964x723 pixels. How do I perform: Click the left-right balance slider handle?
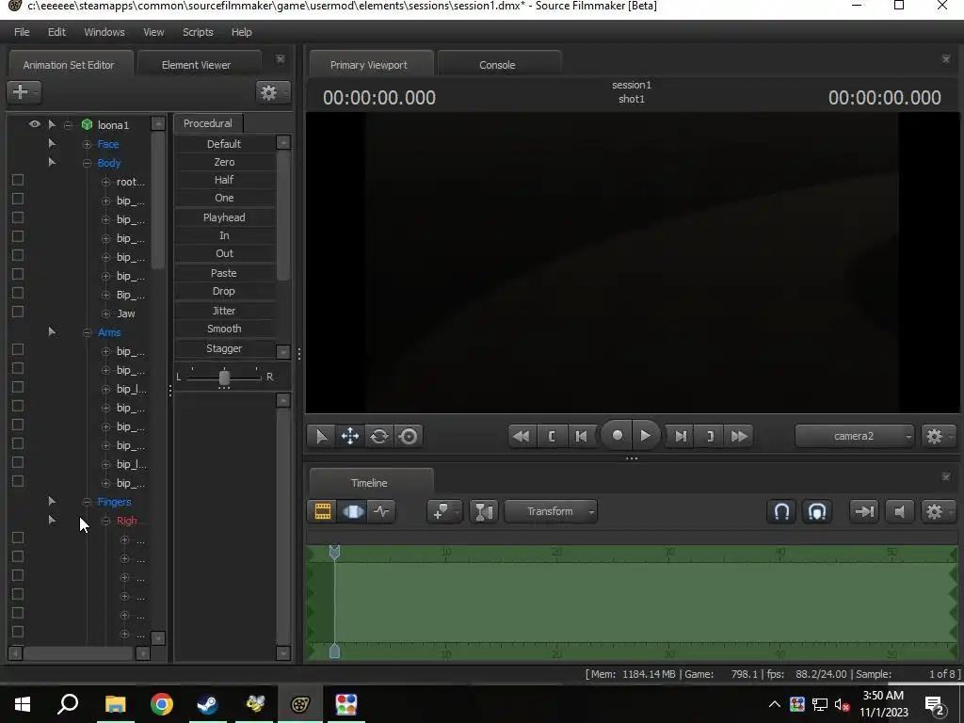pos(224,377)
